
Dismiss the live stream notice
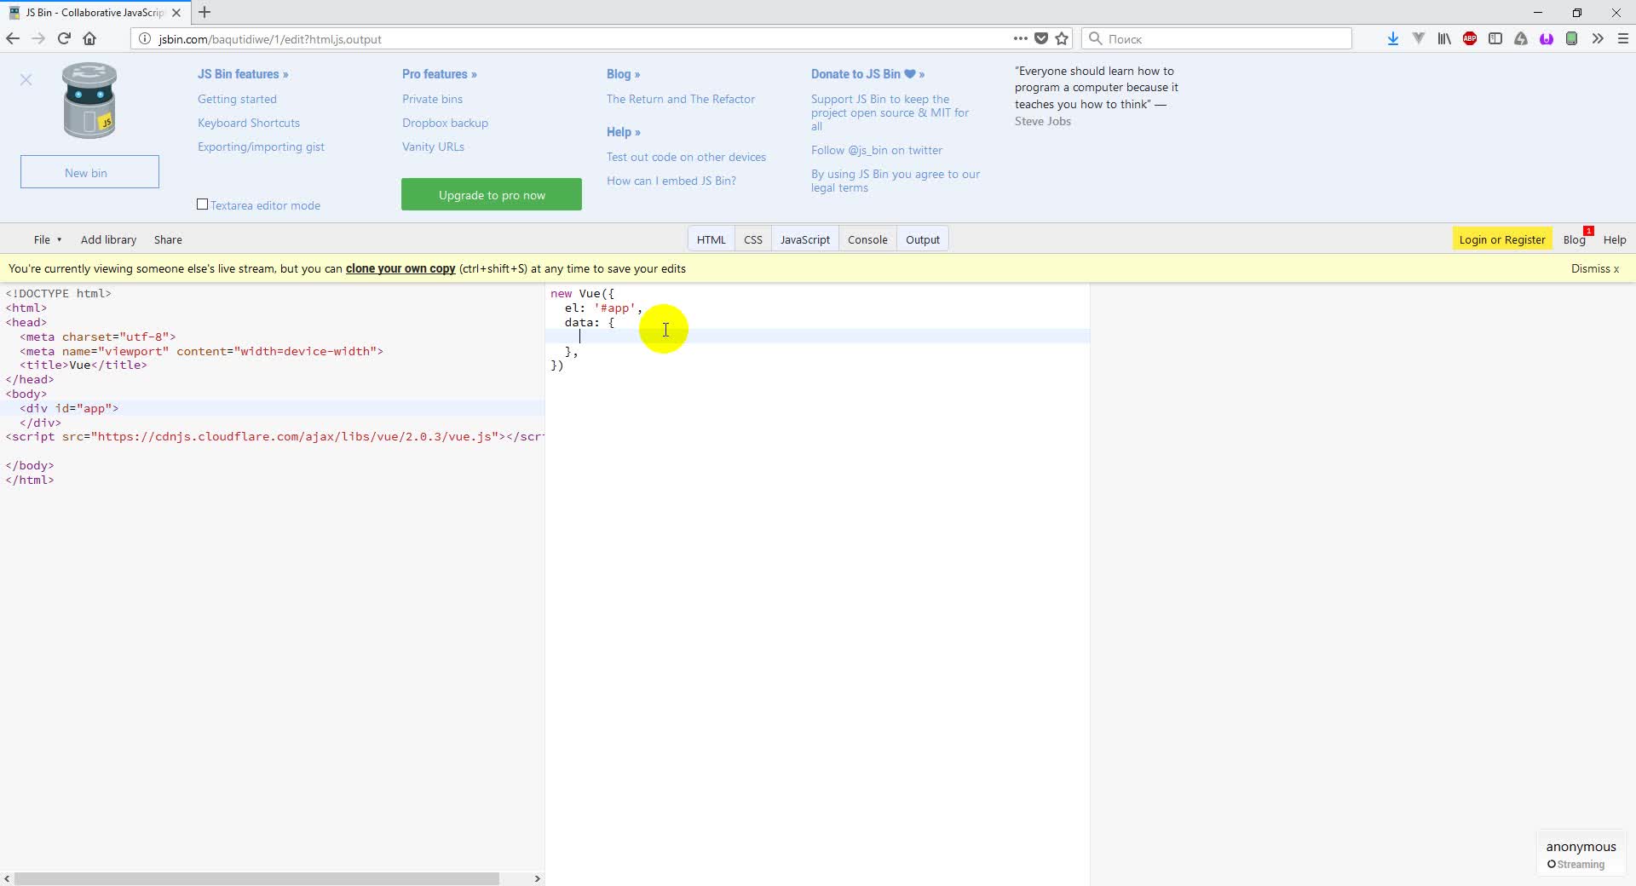[x=1595, y=268]
